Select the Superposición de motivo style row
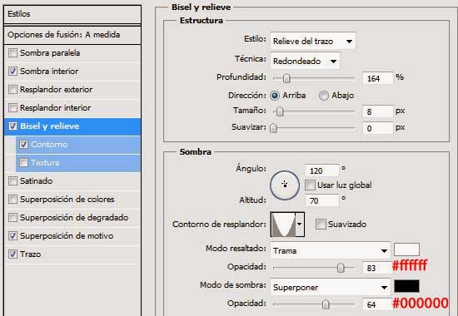Screen dimensions: 458x316 (x=72, y=236)
